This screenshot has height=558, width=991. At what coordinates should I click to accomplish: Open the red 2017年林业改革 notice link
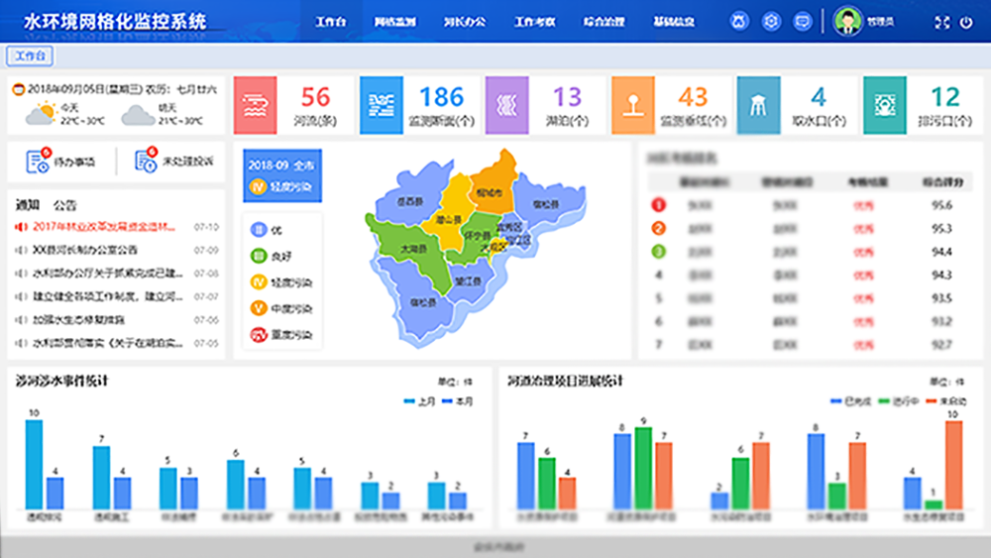[101, 226]
